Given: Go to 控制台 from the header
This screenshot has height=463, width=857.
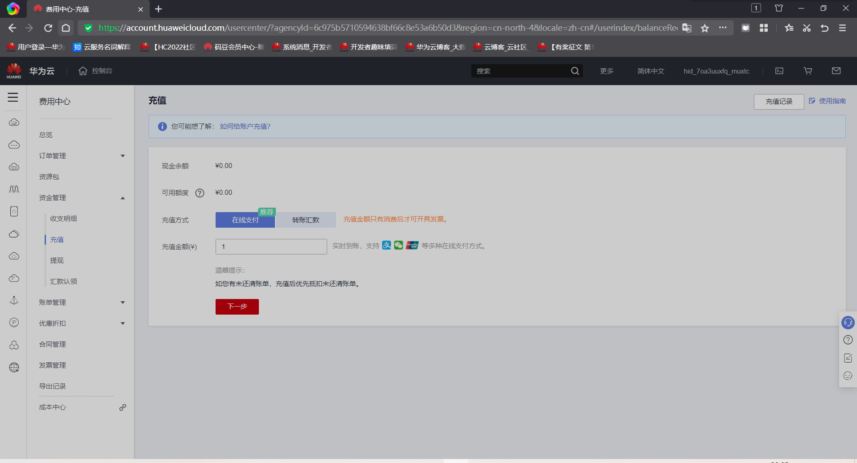Looking at the screenshot, I should (x=96, y=71).
